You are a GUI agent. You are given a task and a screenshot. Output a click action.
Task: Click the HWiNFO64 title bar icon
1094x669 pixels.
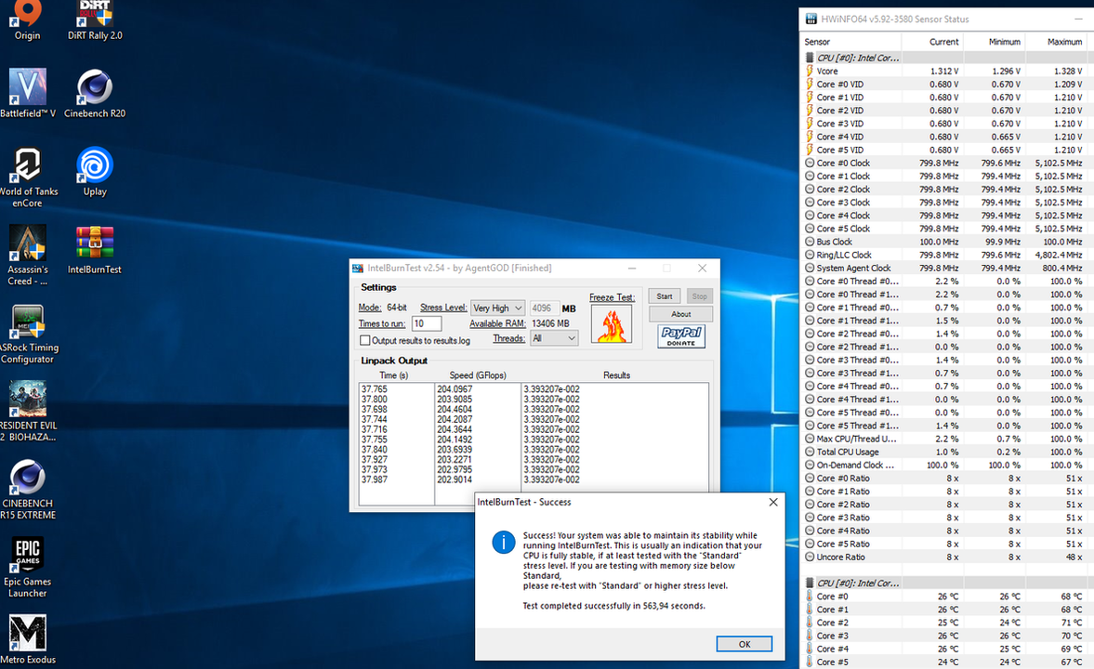tap(811, 19)
